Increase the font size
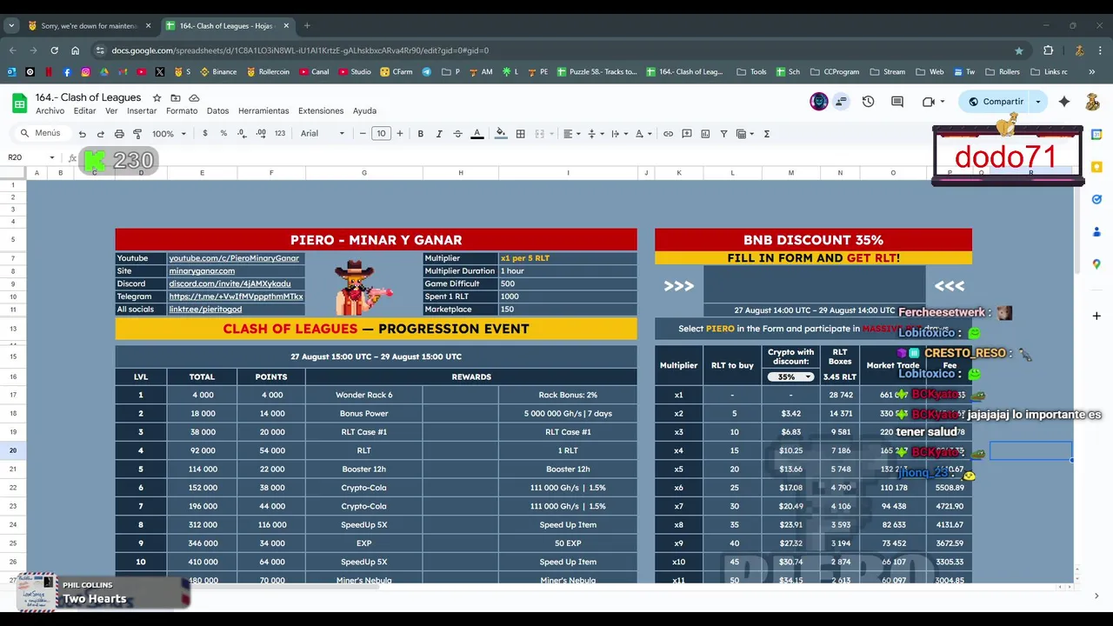The width and height of the screenshot is (1113, 626). click(400, 134)
